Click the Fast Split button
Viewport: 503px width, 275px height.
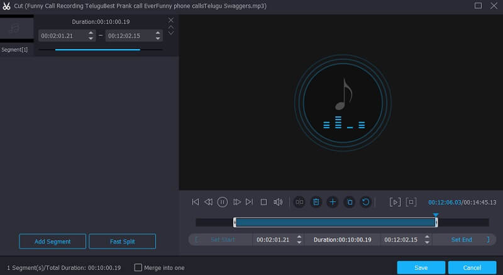click(x=122, y=241)
